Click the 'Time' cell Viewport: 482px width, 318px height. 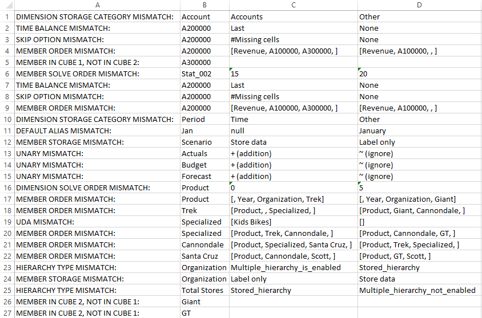pos(294,119)
